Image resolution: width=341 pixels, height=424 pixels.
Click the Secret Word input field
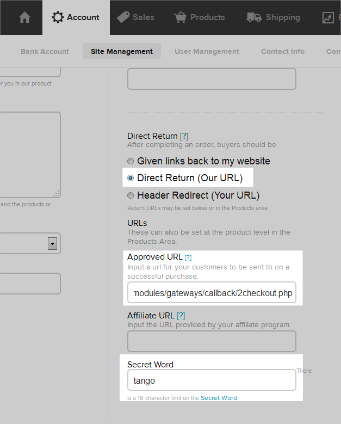[212, 380]
